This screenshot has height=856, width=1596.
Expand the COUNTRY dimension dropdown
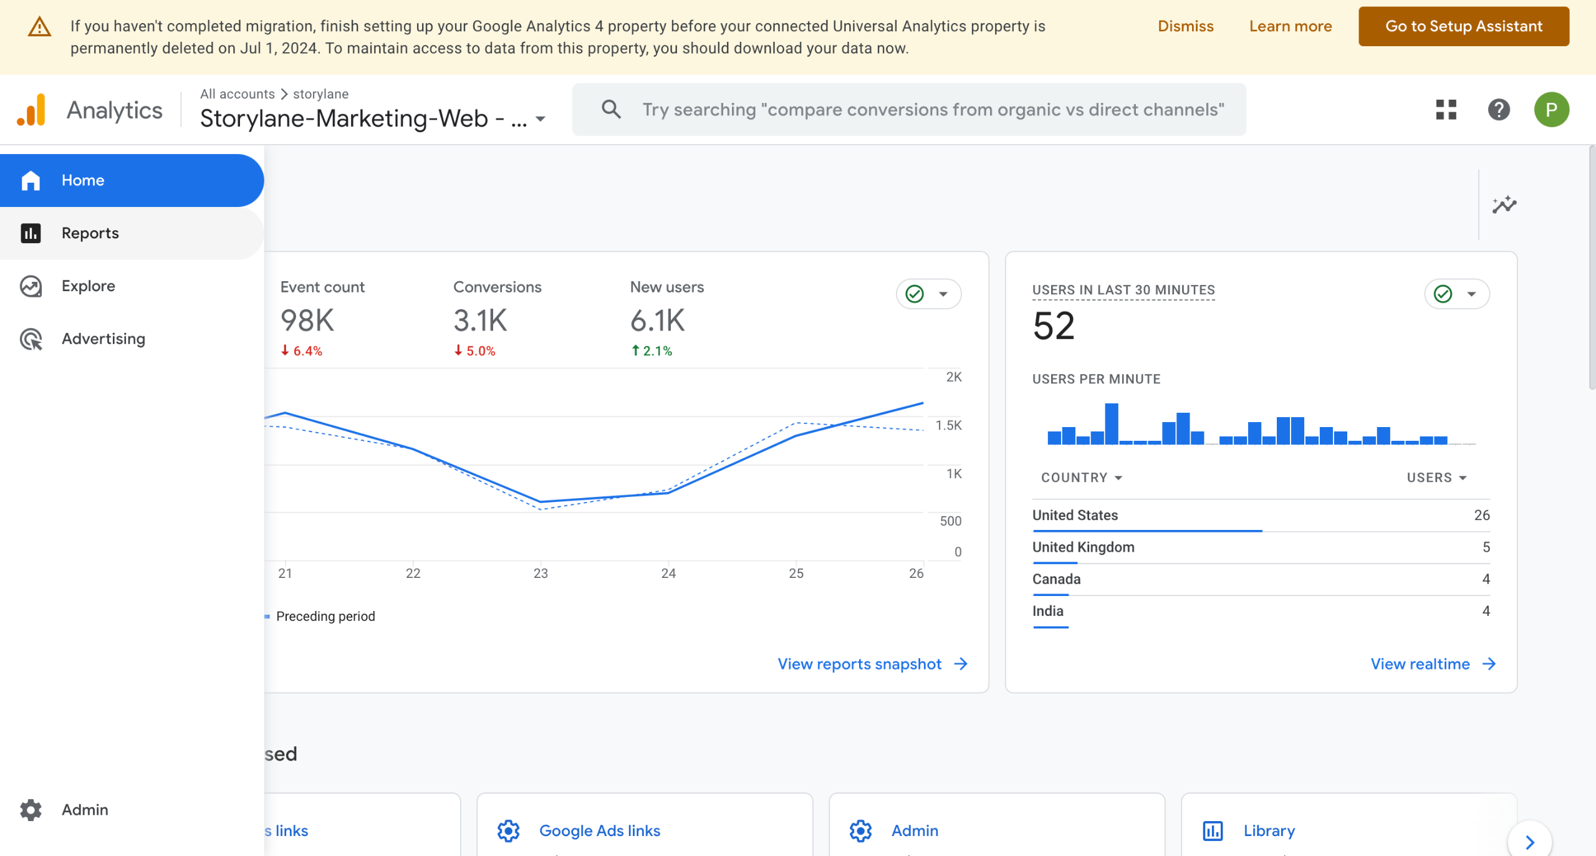tap(1081, 478)
